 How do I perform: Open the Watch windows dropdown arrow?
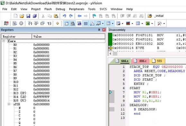pos(103,23)
